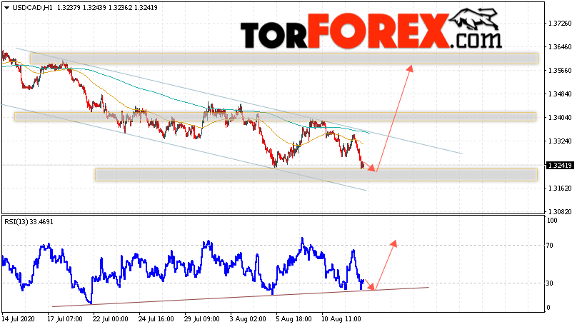The width and height of the screenshot is (577, 327).
Task: Click the 10 Aug 11:00 time label
Action: 341,319
